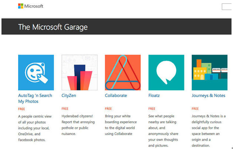Viewport: 233px width, 149px height.
Task: Open the AutoTag 'n Search app icon
Action: pyautogui.click(x=36, y=73)
